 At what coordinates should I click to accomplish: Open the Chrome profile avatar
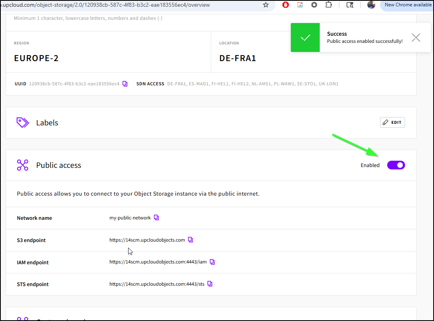(x=371, y=5)
